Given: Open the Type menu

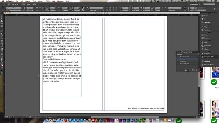Looking at the screenshot, I should (34, 1).
